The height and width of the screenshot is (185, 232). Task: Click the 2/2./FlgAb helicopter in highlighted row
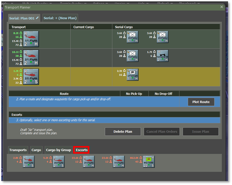click(31, 77)
